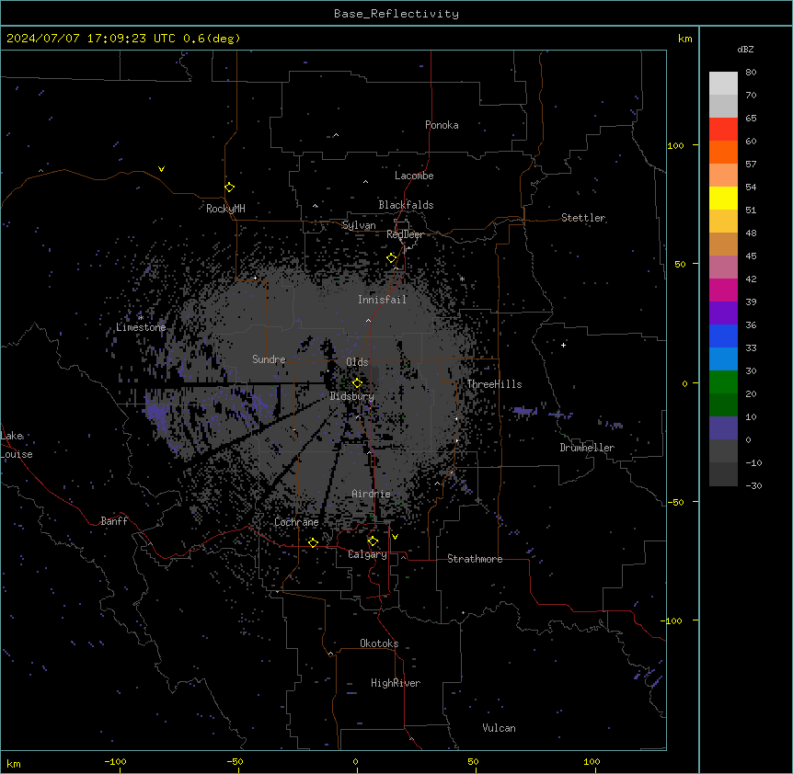This screenshot has height=774, width=793.
Task: Click the 50 tick label on horizontal axis
Action: pyautogui.click(x=473, y=761)
